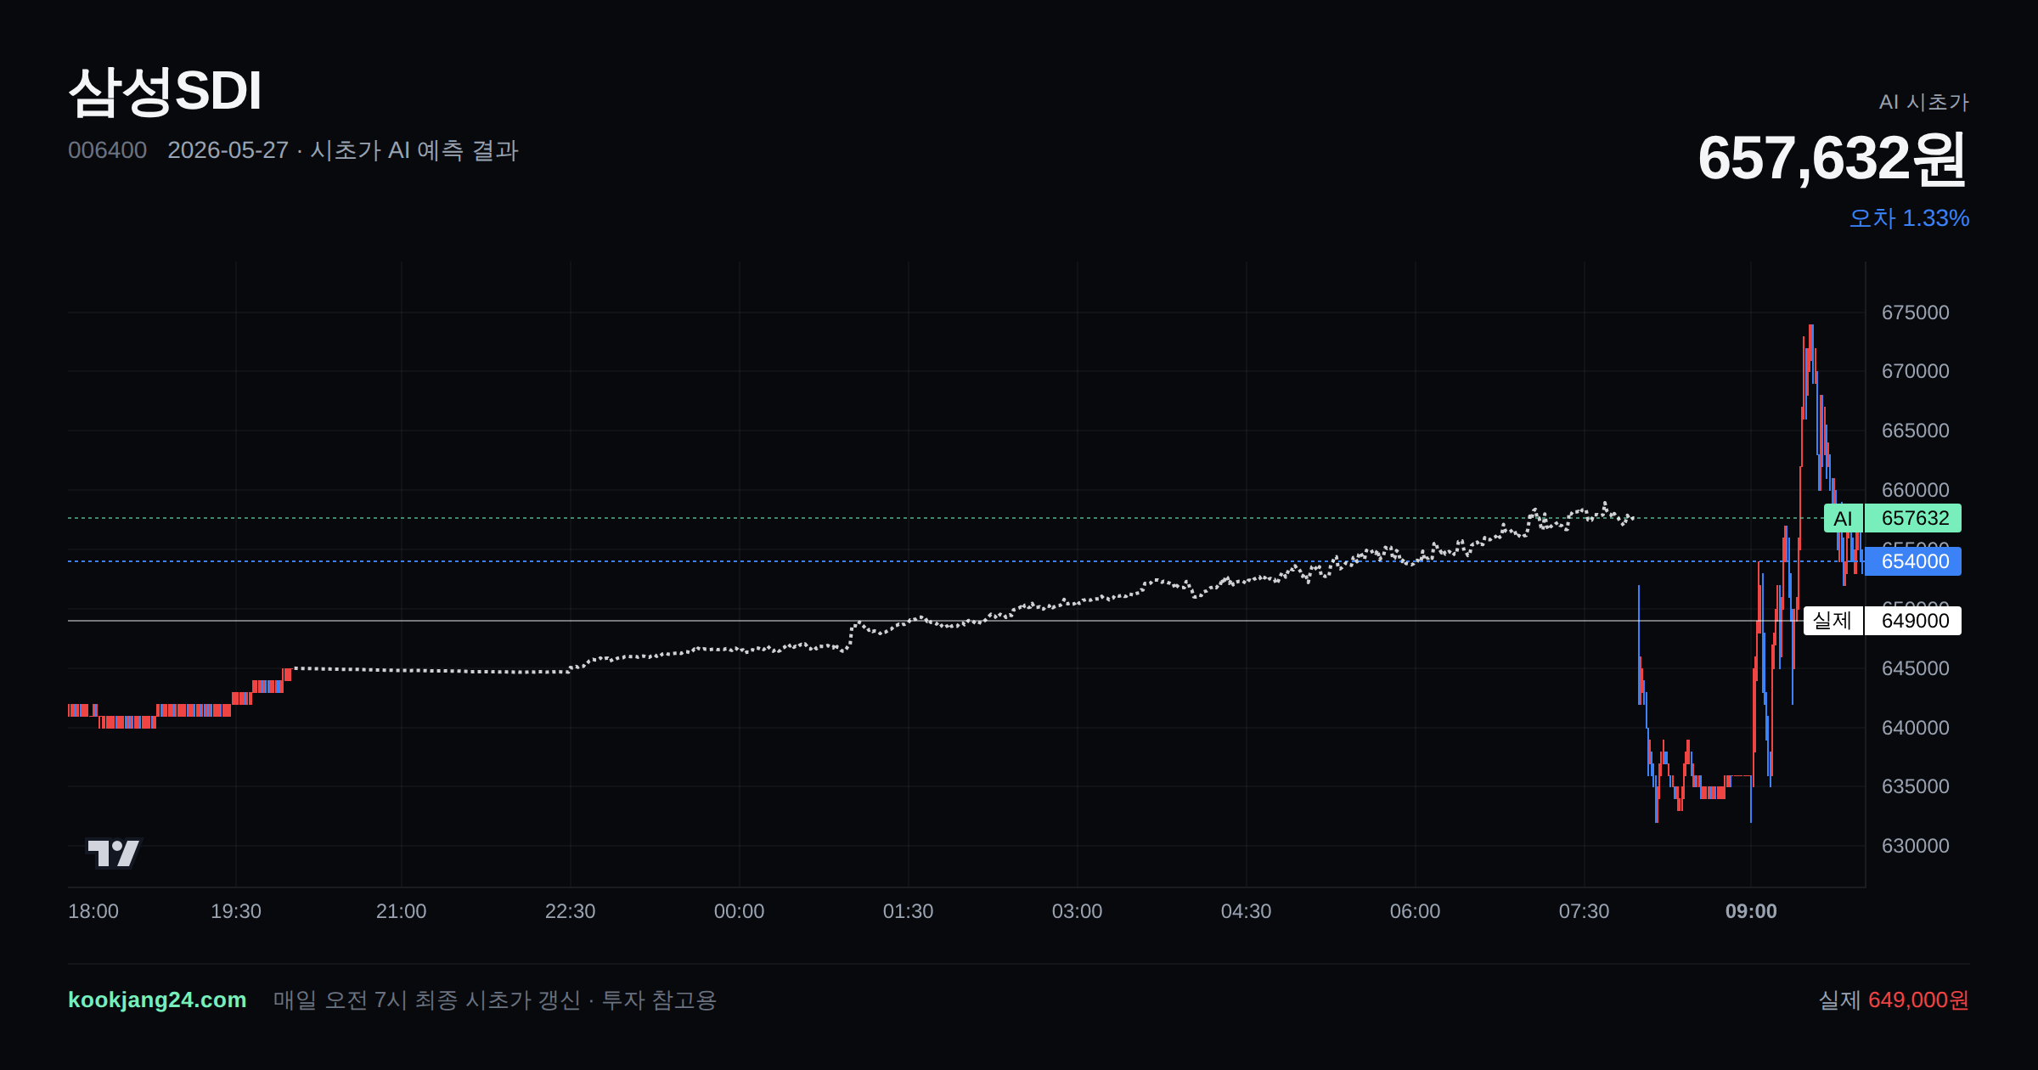Click the 07:30 time axis label
Screen dimensions: 2038x1070
click(1584, 911)
